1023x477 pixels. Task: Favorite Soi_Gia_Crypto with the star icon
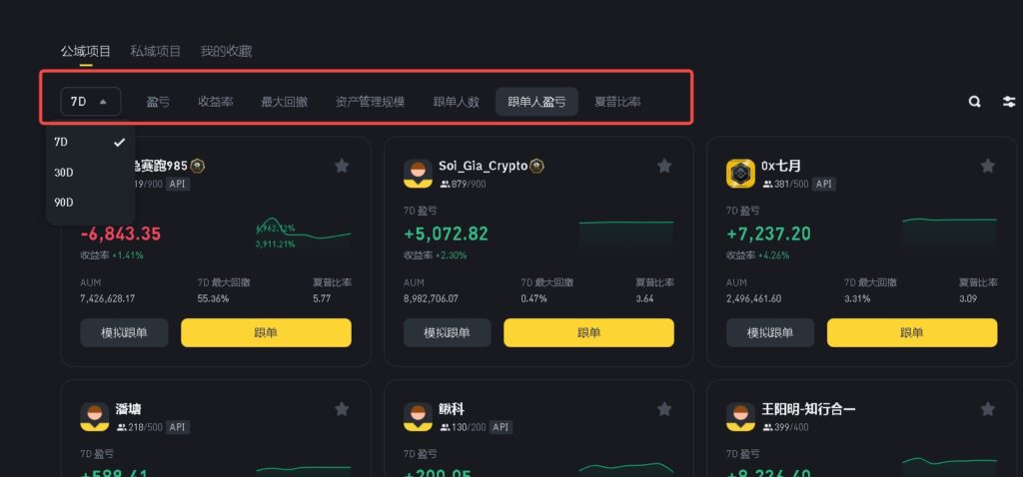click(664, 167)
